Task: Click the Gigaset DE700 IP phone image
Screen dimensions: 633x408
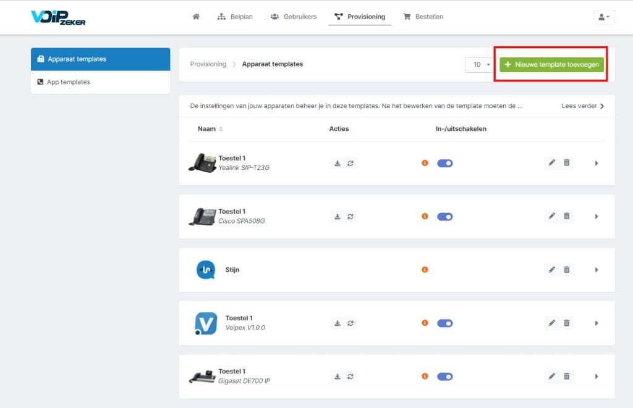Action: [203, 377]
